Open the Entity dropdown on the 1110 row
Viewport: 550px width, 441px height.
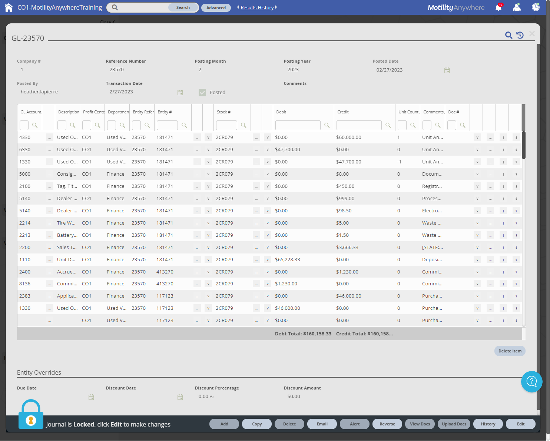(x=208, y=259)
